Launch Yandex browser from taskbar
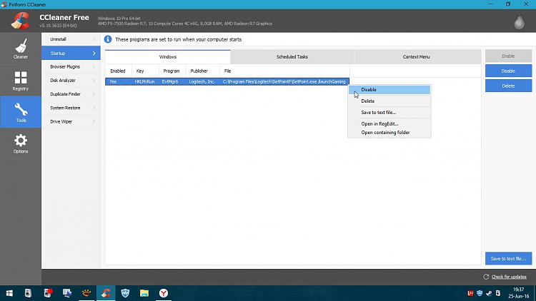The image size is (536, 301). click(164, 293)
